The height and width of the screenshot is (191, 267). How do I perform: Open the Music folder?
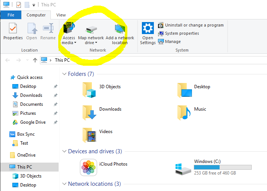tap(184, 112)
